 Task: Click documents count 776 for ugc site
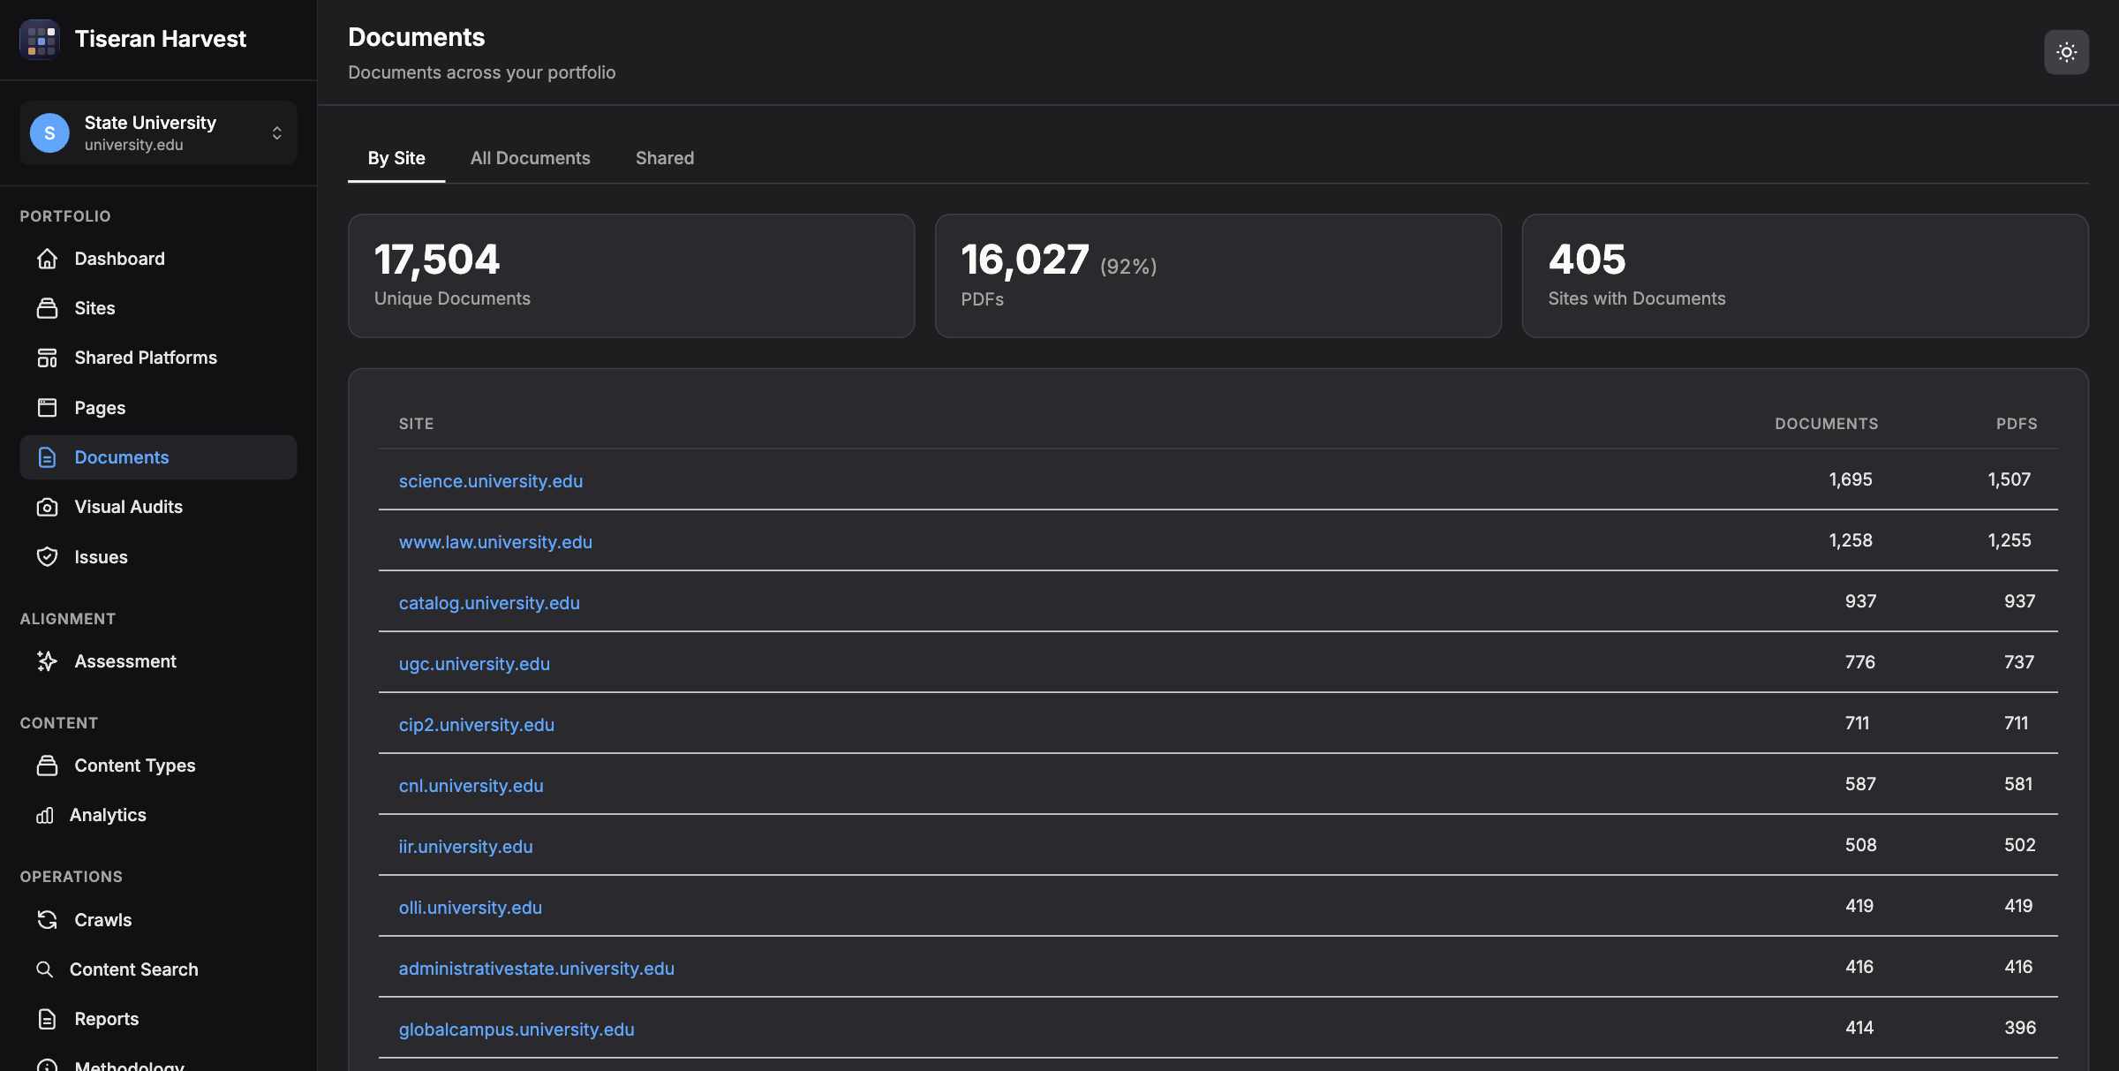click(1859, 662)
